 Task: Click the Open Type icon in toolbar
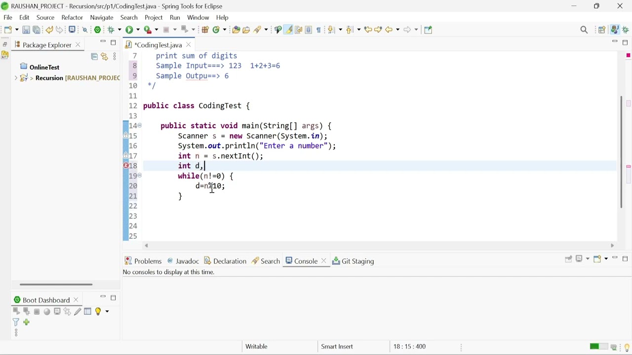(x=236, y=30)
